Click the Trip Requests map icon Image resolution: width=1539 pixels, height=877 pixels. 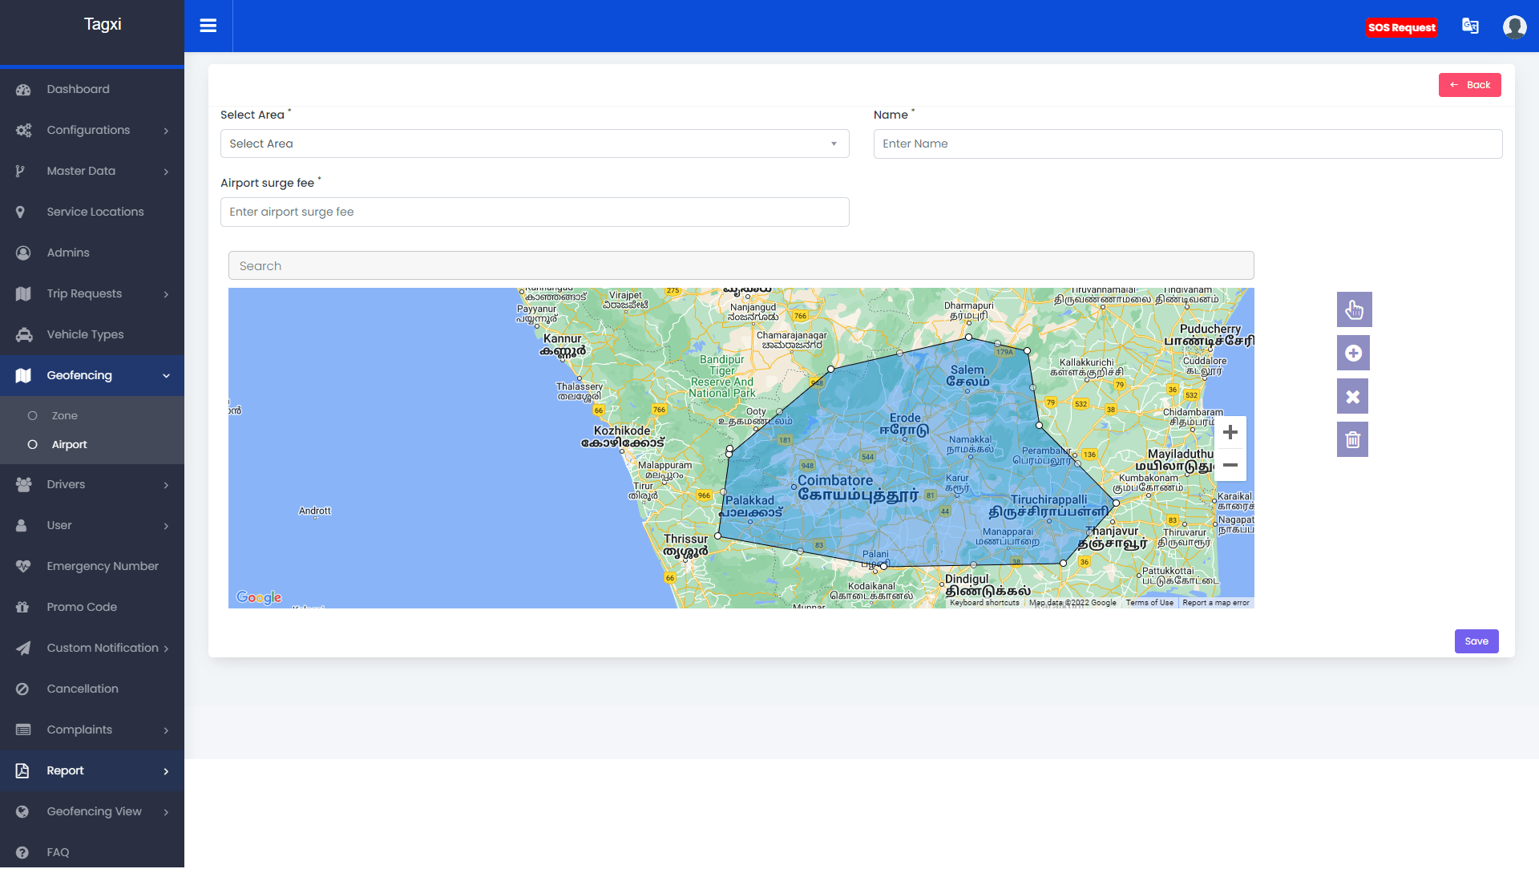[23, 294]
